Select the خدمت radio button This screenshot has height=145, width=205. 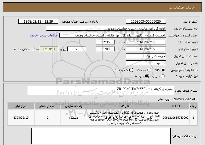[149, 70]
